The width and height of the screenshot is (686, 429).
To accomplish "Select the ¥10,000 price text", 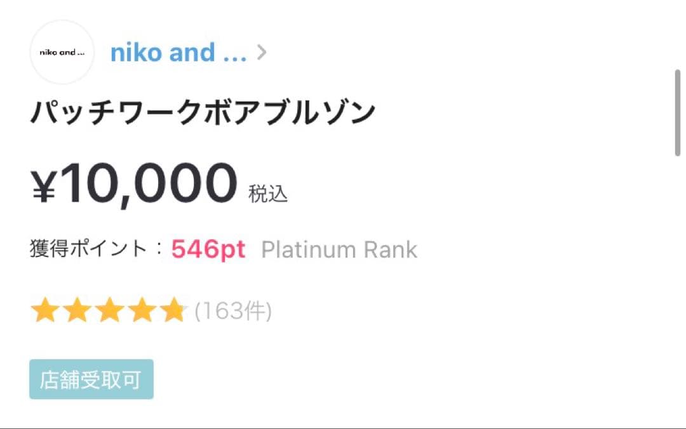I will (x=135, y=183).
